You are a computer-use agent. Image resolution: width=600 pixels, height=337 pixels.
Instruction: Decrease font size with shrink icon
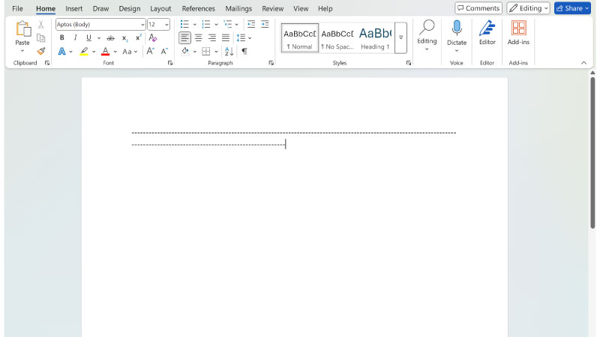tap(164, 51)
